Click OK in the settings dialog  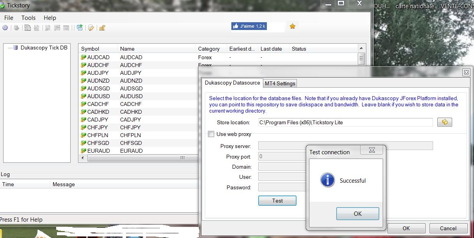point(406,228)
